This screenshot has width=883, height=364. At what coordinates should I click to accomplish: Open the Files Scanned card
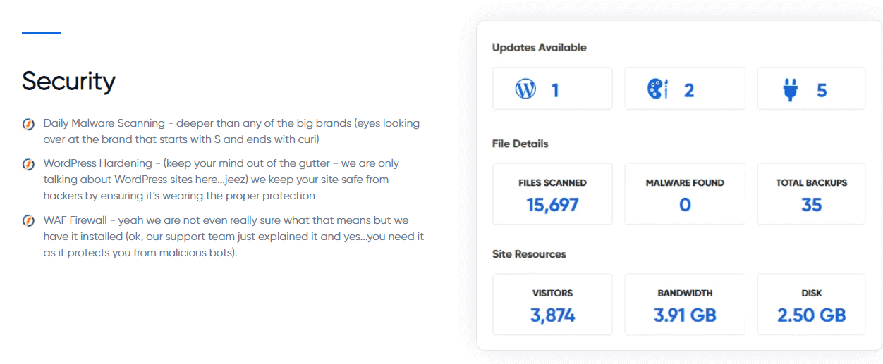tap(552, 194)
